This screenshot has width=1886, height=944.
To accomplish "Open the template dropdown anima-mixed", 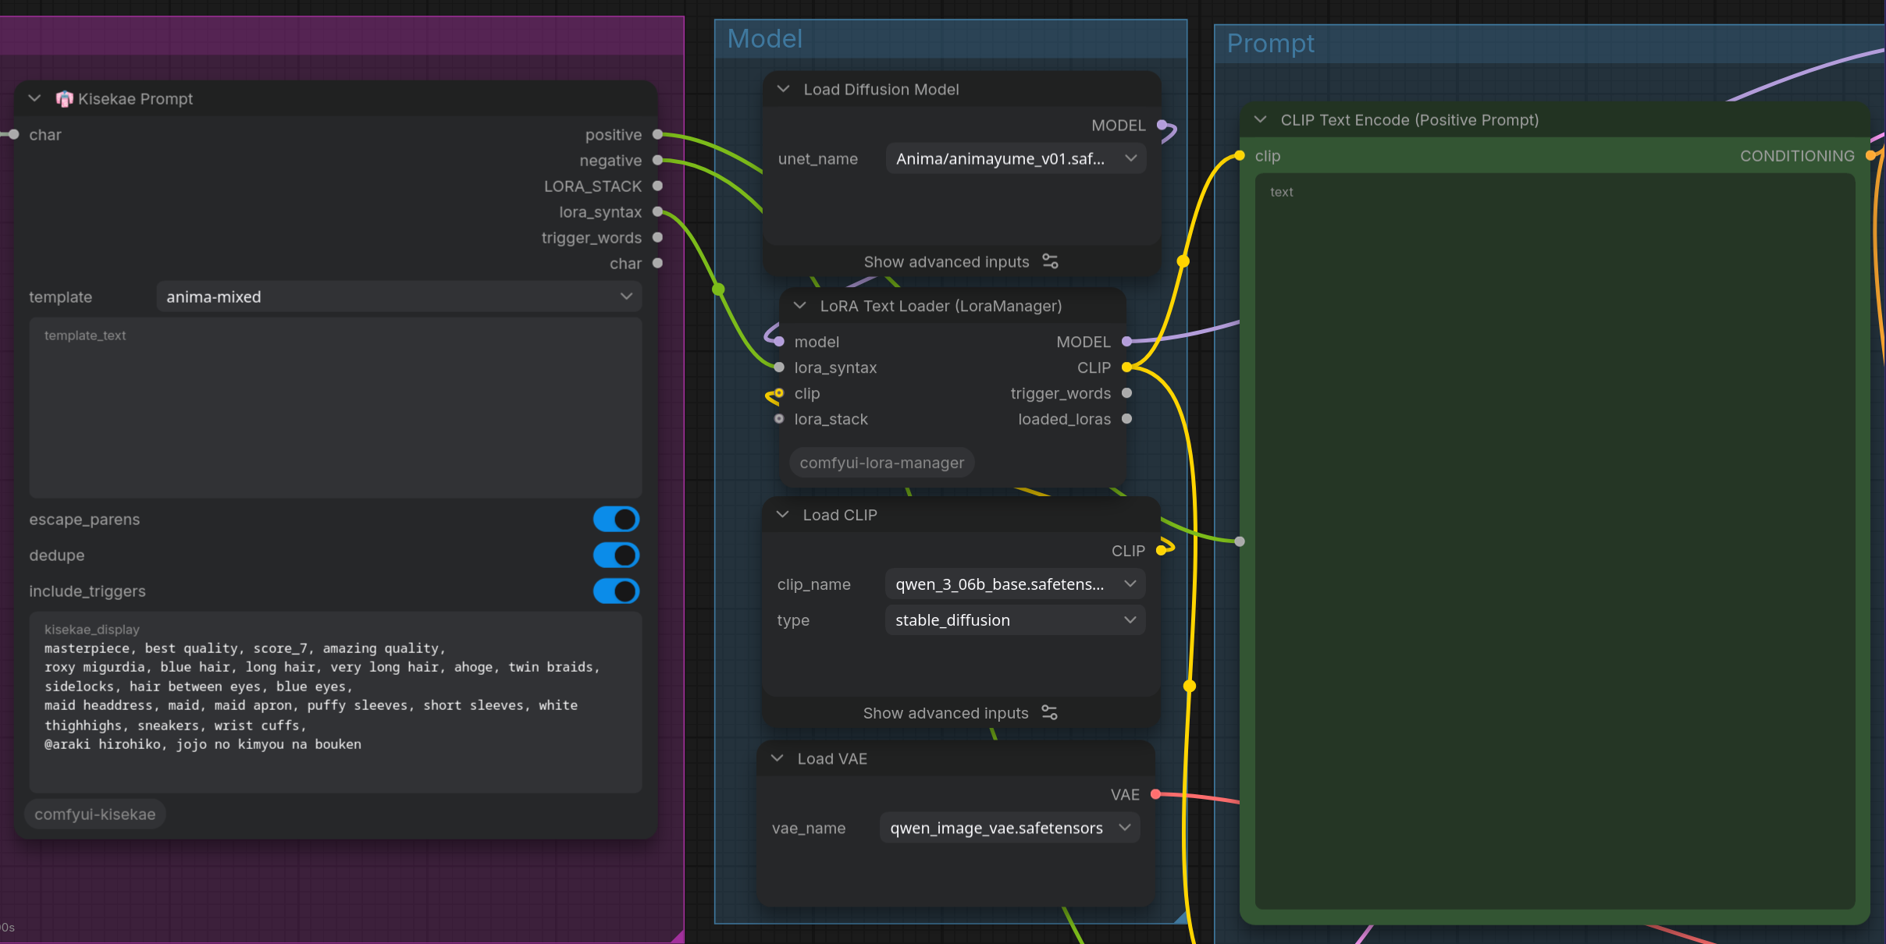I will click(399, 297).
